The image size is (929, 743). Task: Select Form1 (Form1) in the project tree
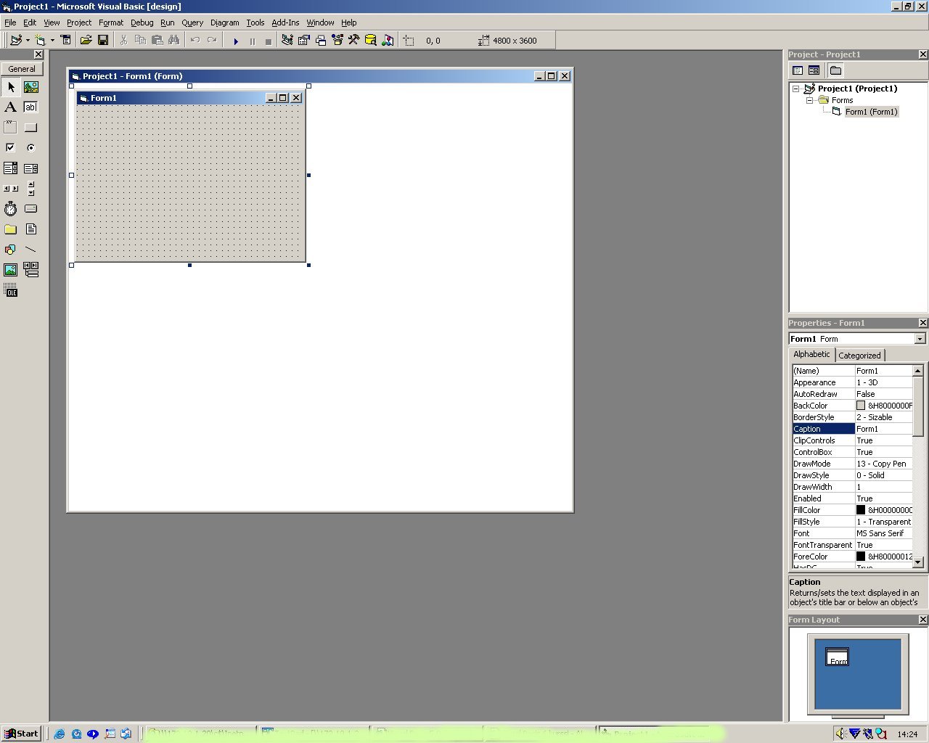tap(871, 112)
